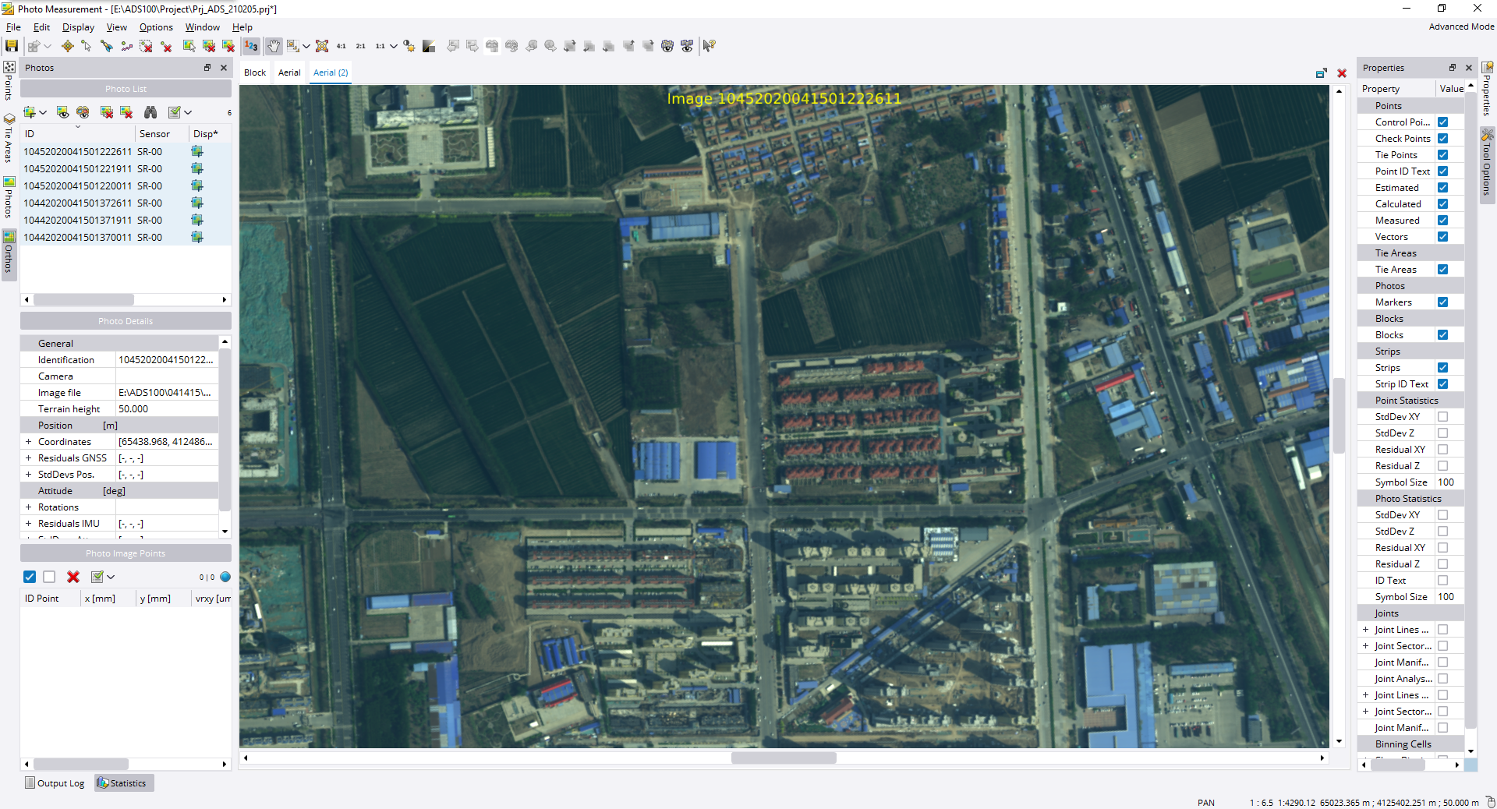Expand the Rotations attitude row
This screenshot has width=1497, height=809.
pyautogui.click(x=29, y=507)
